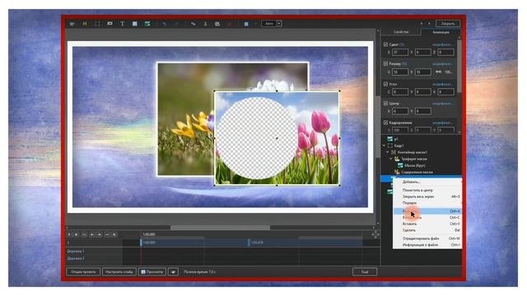Viewport: 527px width, 296px height.
Task: Open the модификат... link for Сдвиг
Action: coord(442,44)
